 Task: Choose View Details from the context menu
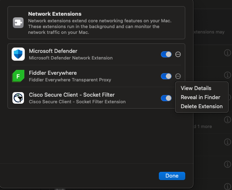196,88
